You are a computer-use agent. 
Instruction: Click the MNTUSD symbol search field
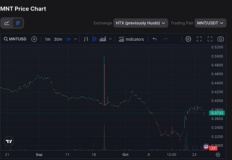pos(15,39)
